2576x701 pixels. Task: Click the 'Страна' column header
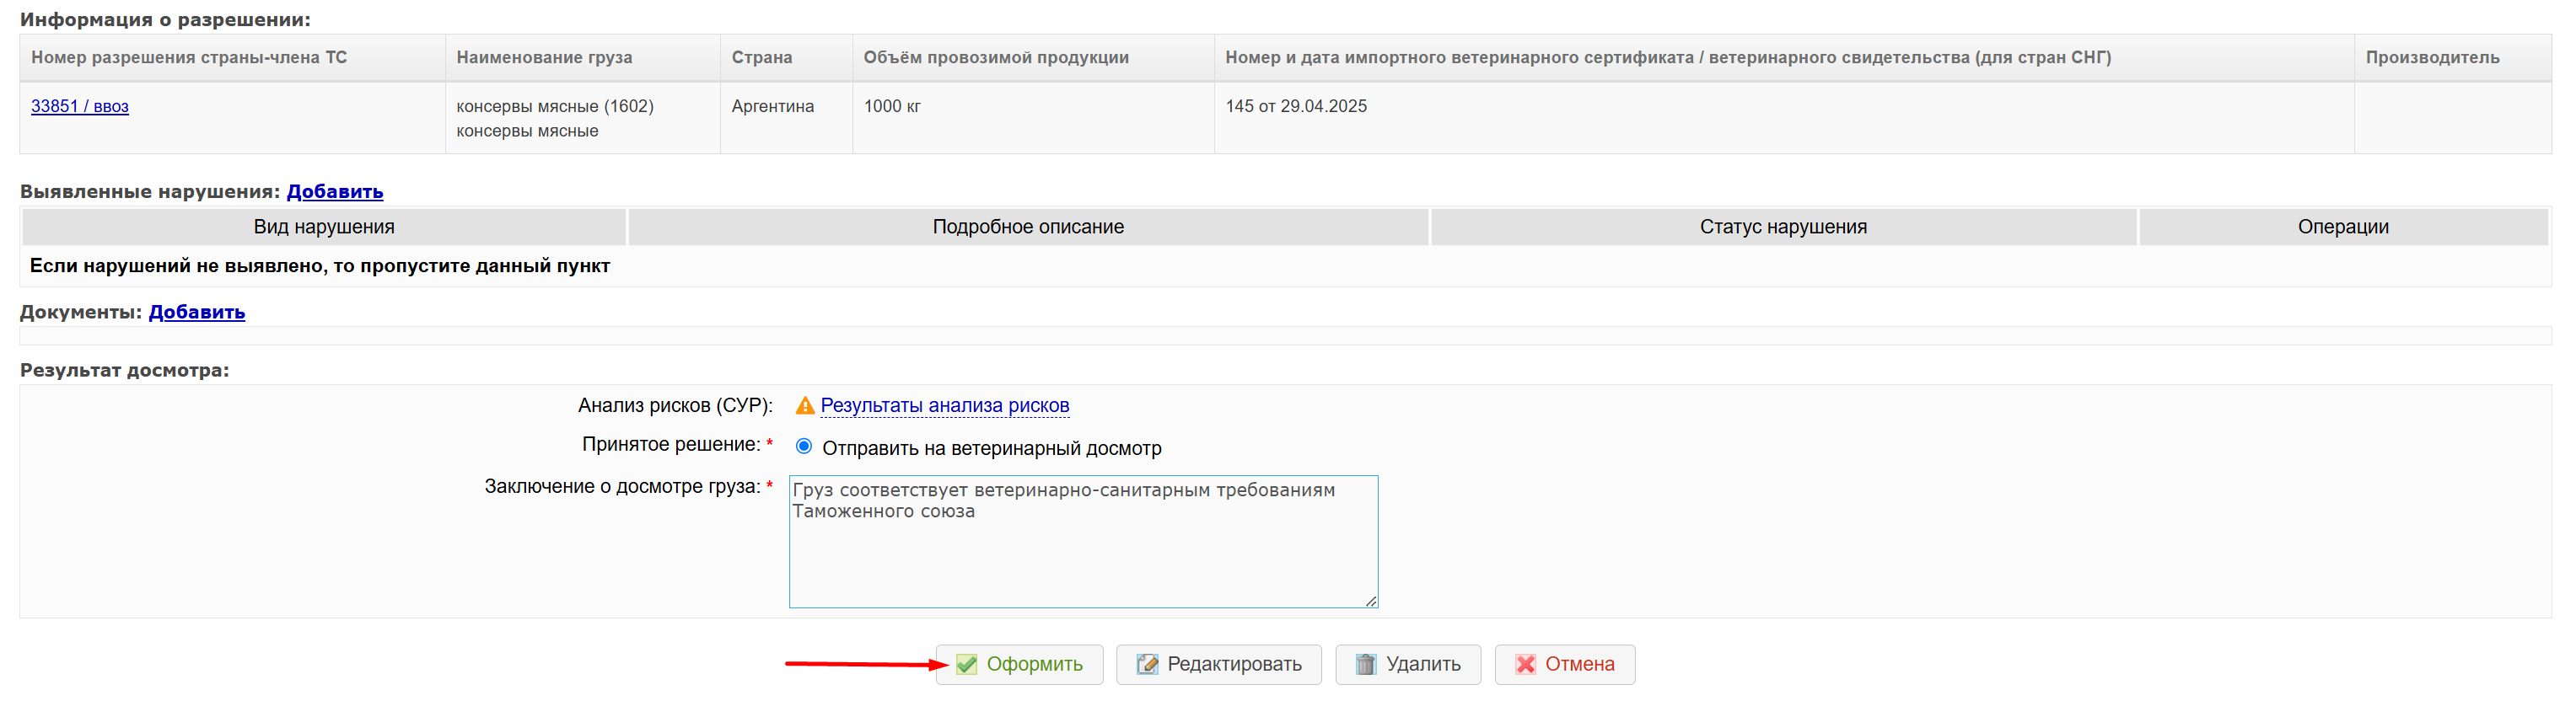click(x=762, y=58)
